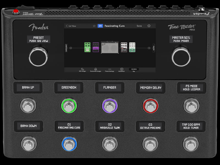
Task: Push the Master volume knob
Action: coord(181,56)
